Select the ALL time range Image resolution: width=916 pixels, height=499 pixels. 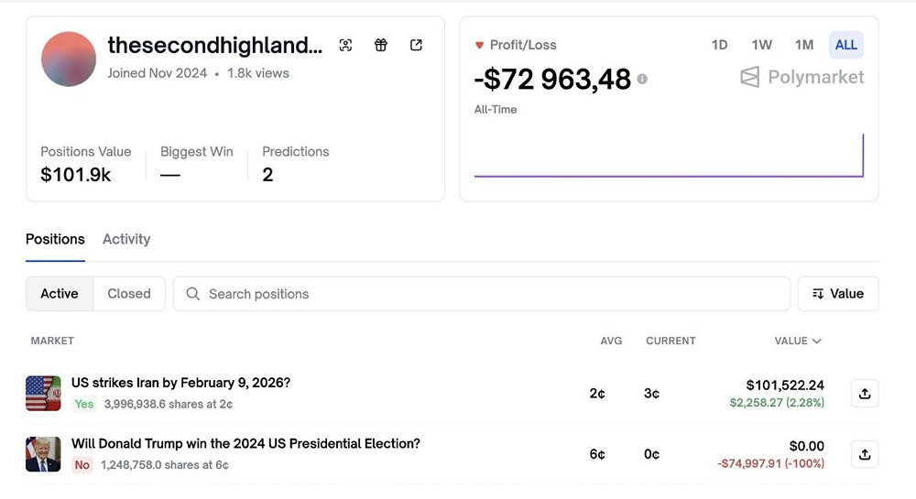[845, 45]
